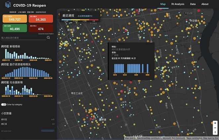219x140 pixels.
Task: Click the yellow 7-14天 legend segment
Action: (x=76, y=20)
